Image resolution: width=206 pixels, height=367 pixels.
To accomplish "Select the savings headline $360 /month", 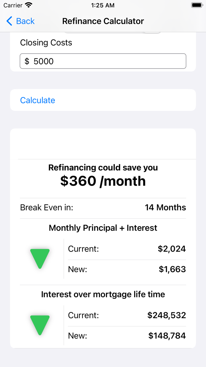I will point(103,181).
